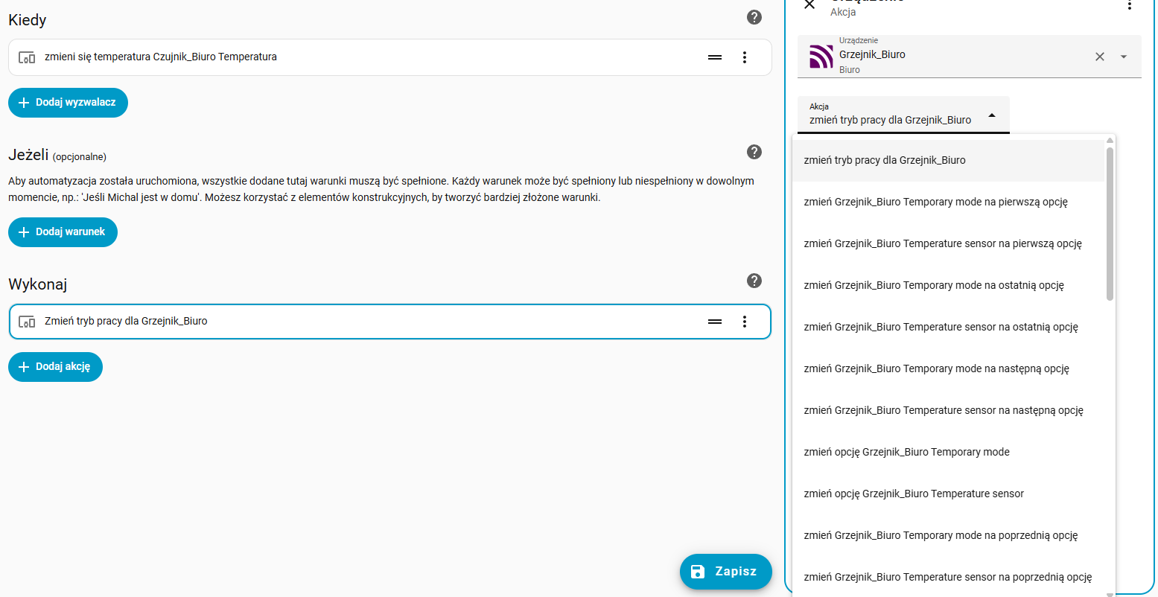Choose 'Temporary mode na pierwszą opcję' option
The image size is (1158, 597).
(936, 202)
